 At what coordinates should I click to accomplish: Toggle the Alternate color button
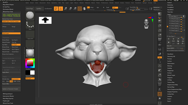pyautogui.click(x=30, y=78)
